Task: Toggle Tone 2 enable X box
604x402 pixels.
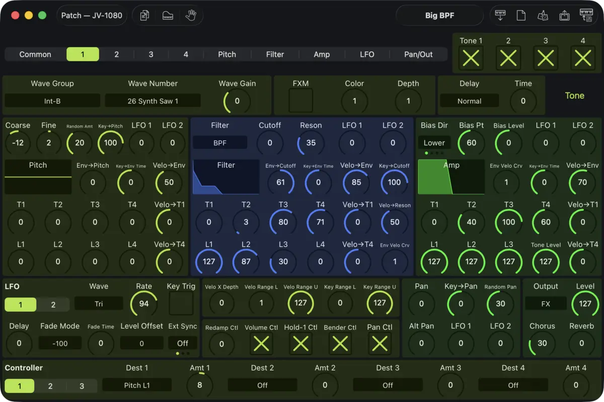Action: coord(508,58)
